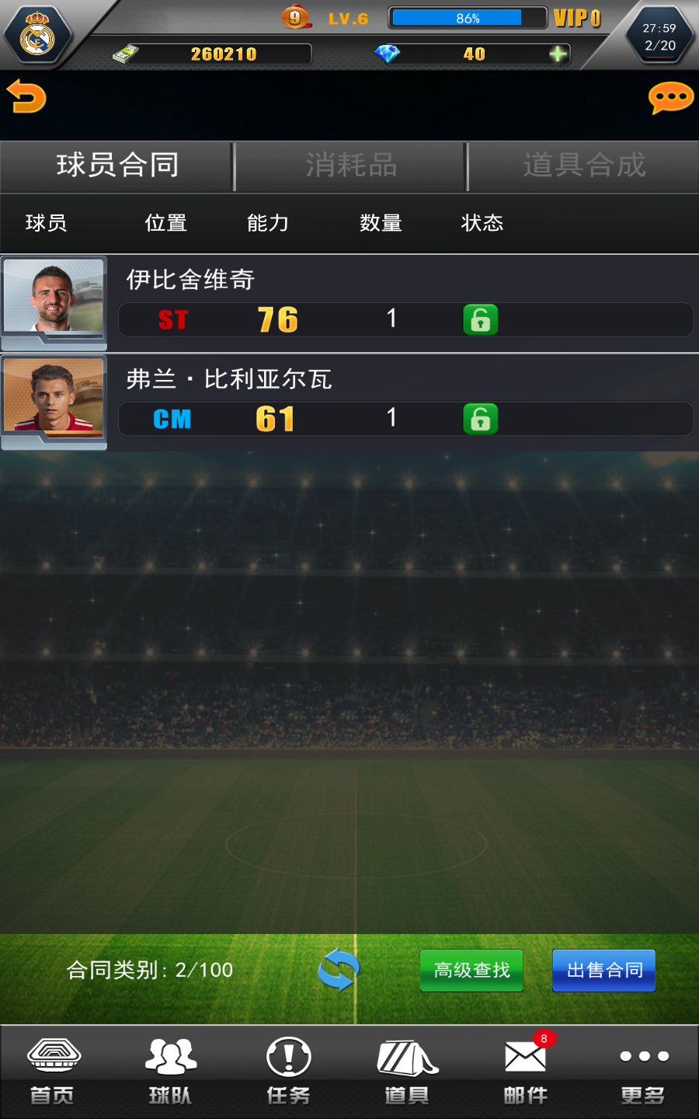This screenshot has height=1119, width=699.
Task: Refresh the contract list with blue arrows
Action: (339, 971)
